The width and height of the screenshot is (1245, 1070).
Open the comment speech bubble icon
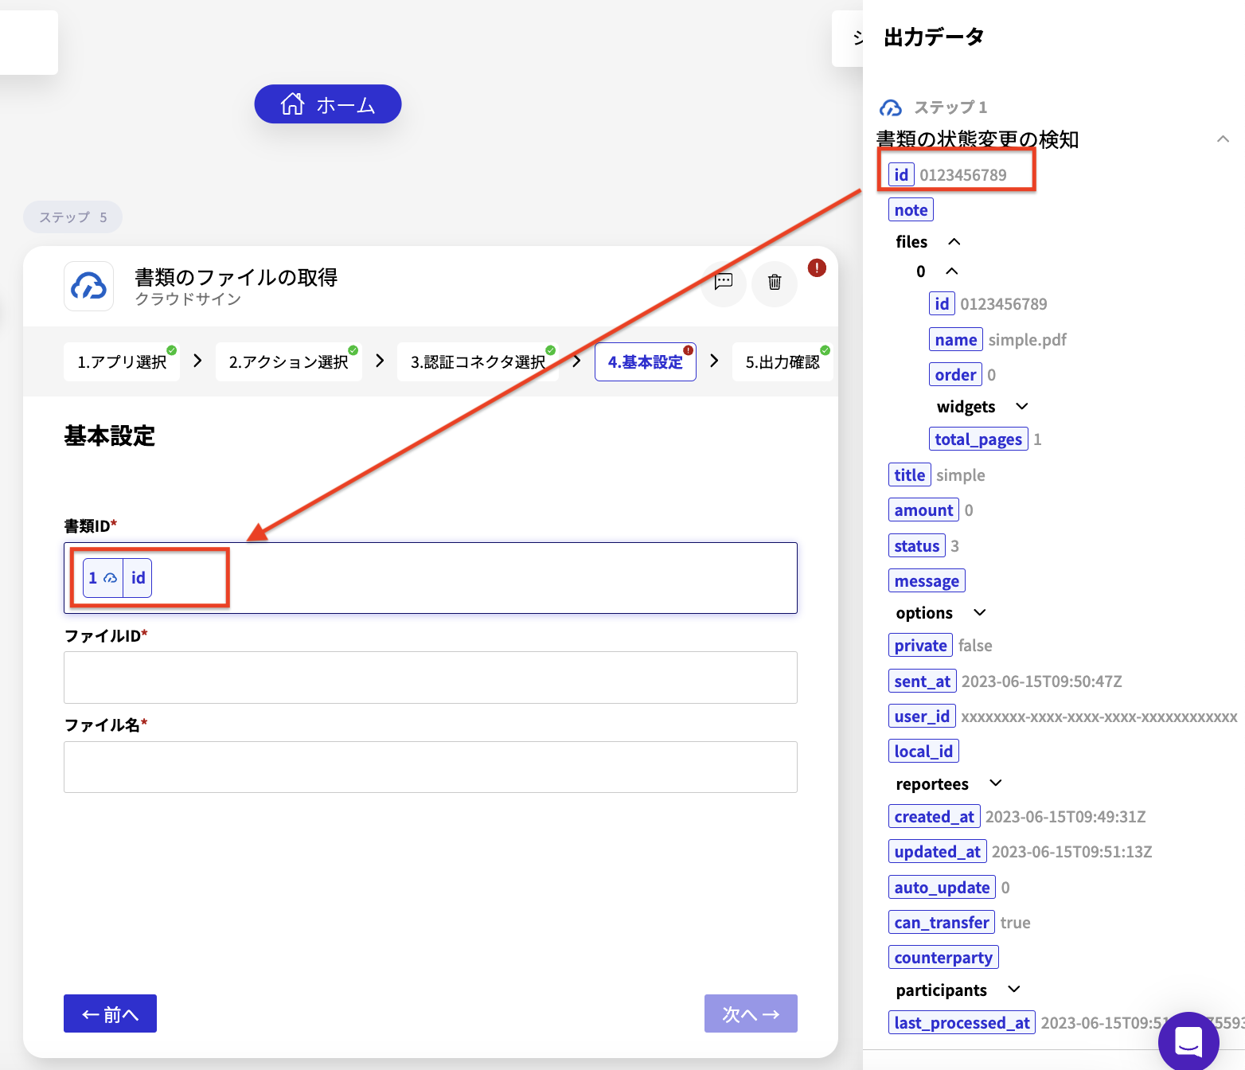click(724, 283)
